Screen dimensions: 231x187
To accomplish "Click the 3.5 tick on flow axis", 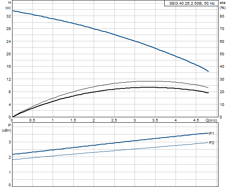I will (155, 120).
